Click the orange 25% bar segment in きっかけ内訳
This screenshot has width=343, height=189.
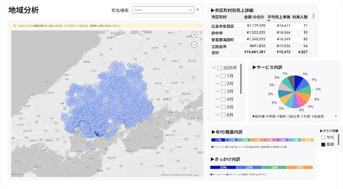point(300,167)
